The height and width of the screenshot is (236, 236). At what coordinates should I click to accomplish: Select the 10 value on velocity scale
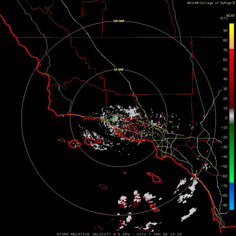click(225, 108)
